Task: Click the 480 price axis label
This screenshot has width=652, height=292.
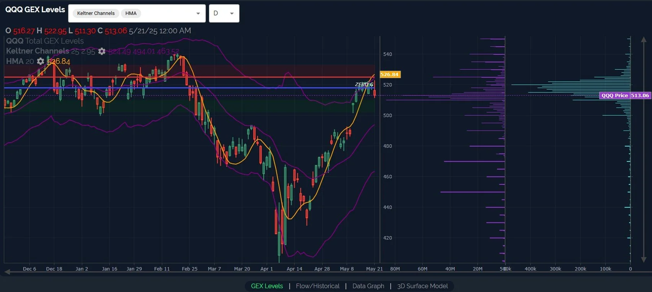Action: (388, 146)
